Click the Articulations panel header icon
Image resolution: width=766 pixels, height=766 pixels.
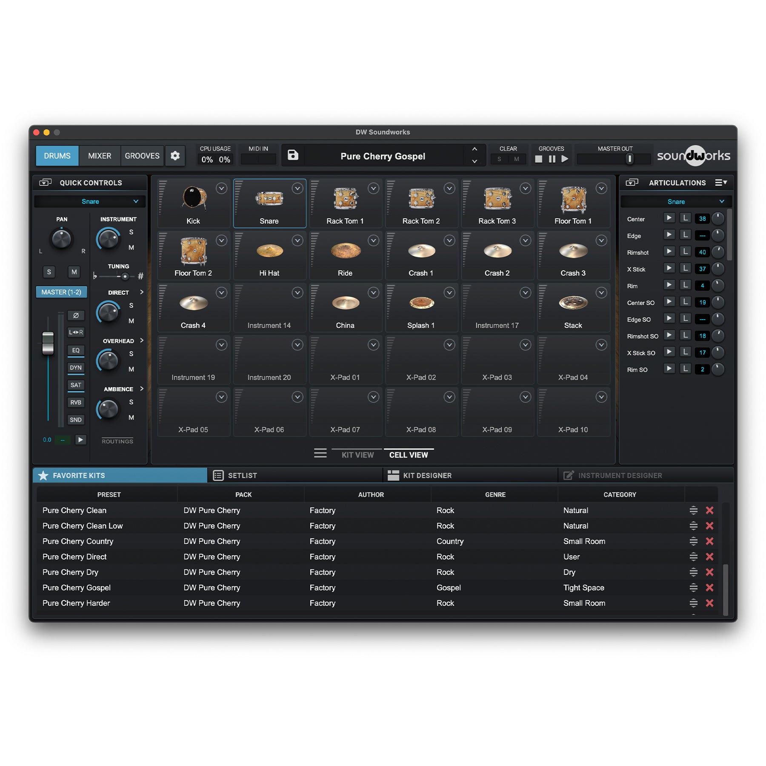point(632,183)
